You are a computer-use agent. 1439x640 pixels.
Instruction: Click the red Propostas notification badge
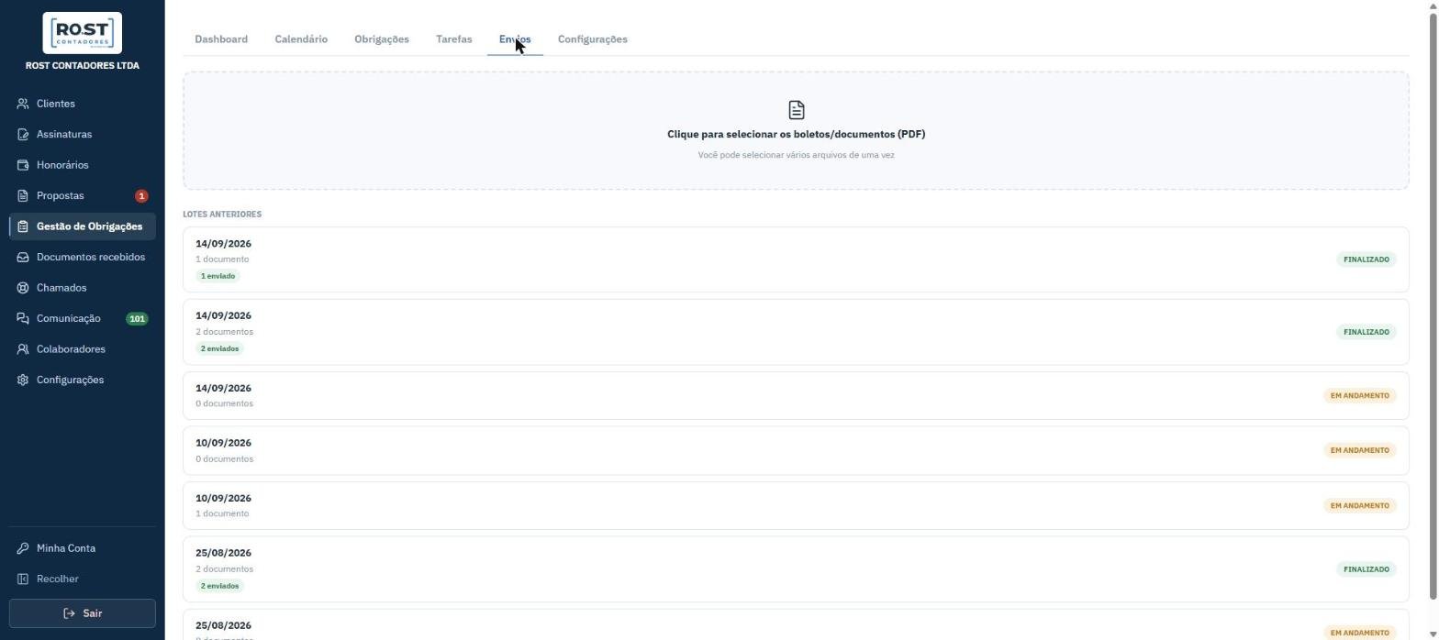point(141,196)
